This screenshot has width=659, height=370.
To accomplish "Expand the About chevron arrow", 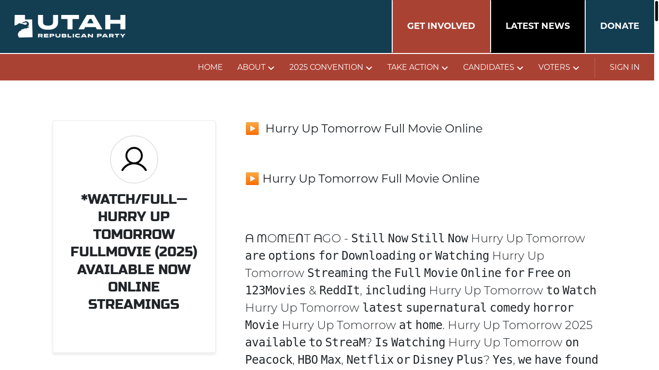I will (x=271, y=68).
